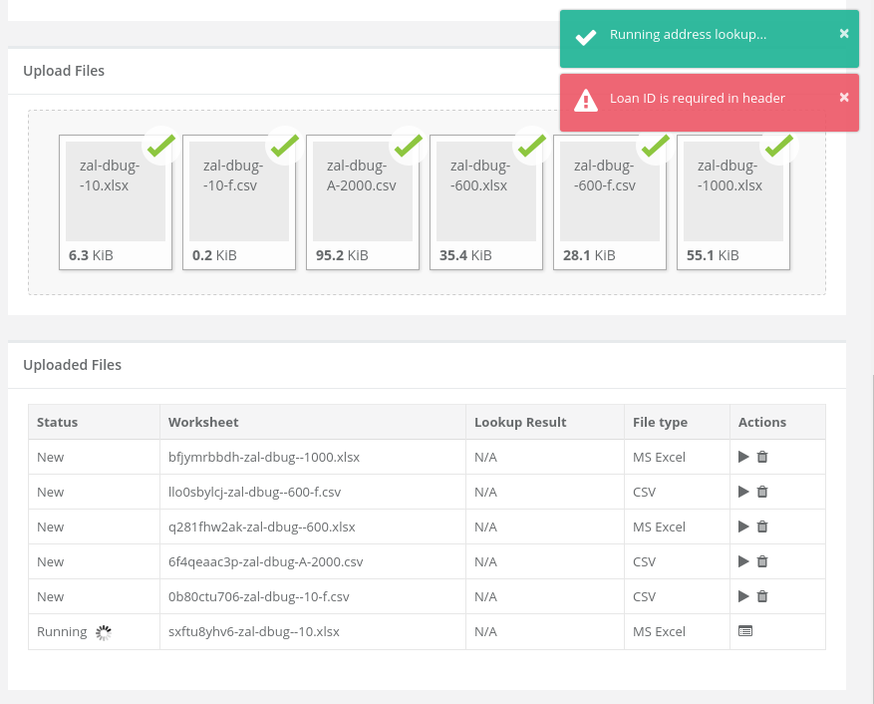Delete q281fhw2ak-zal-dbug--600.xlsx file

pyautogui.click(x=762, y=527)
